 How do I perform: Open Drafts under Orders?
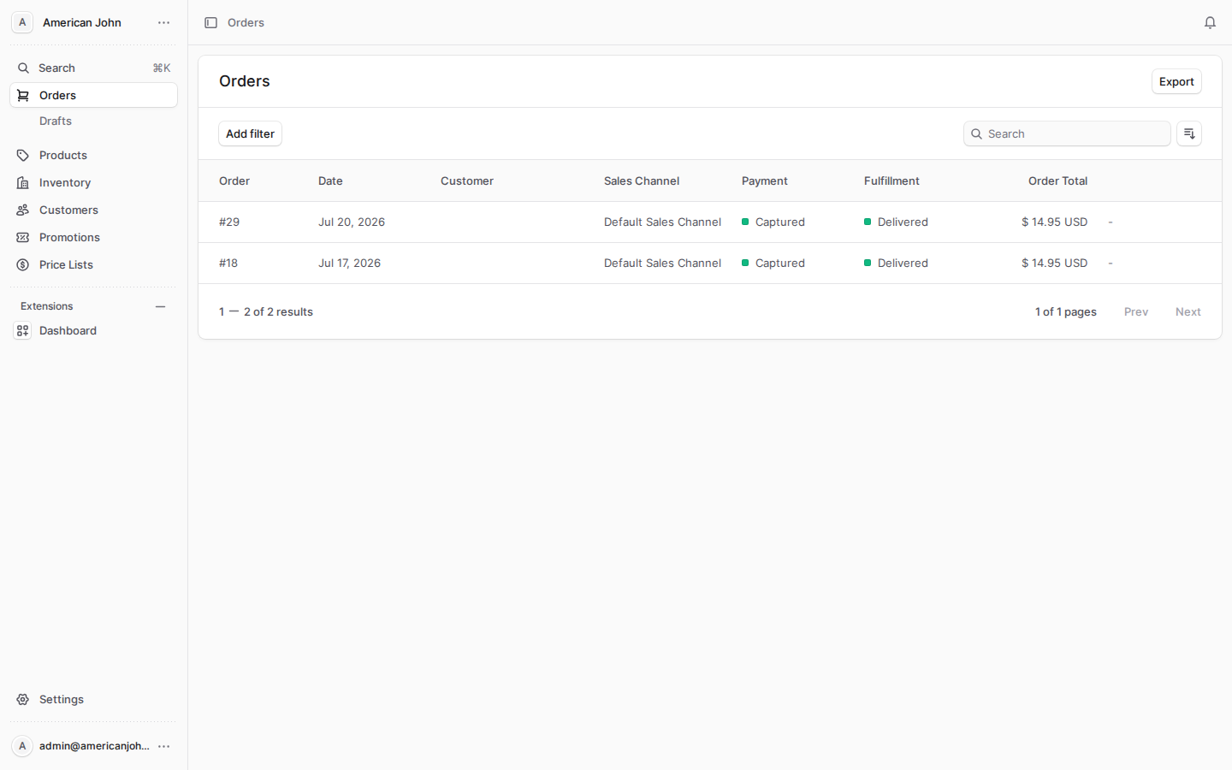pyautogui.click(x=56, y=121)
